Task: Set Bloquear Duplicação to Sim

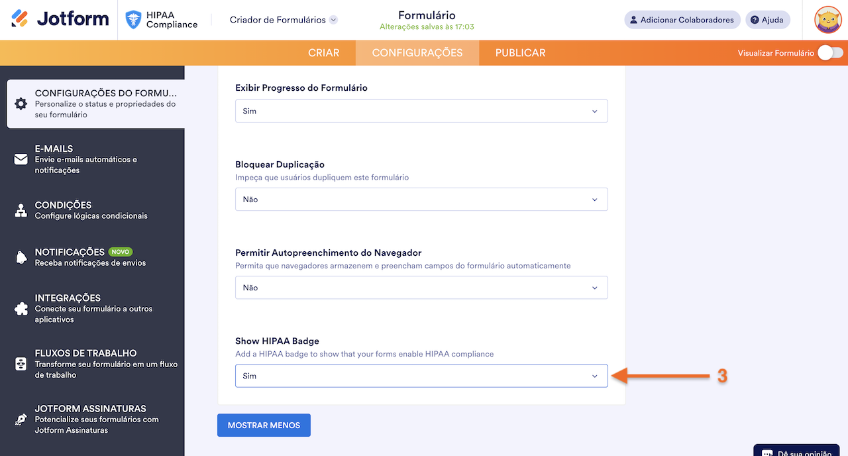Action: pos(421,199)
